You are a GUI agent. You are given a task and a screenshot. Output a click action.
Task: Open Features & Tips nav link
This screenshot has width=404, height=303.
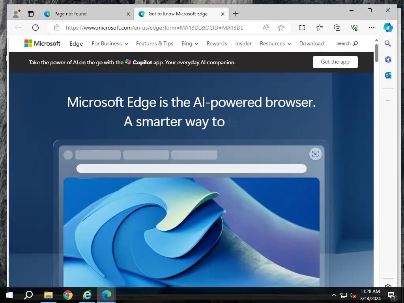pyautogui.click(x=155, y=43)
